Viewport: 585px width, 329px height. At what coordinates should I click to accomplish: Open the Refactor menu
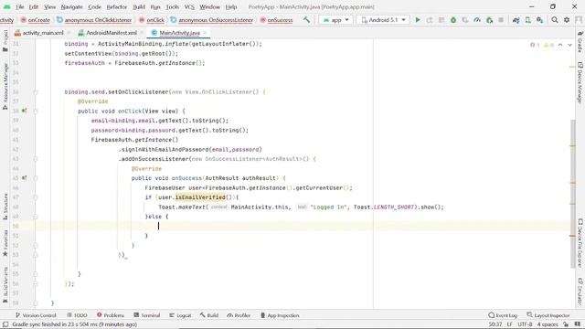click(x=117, y=6)
